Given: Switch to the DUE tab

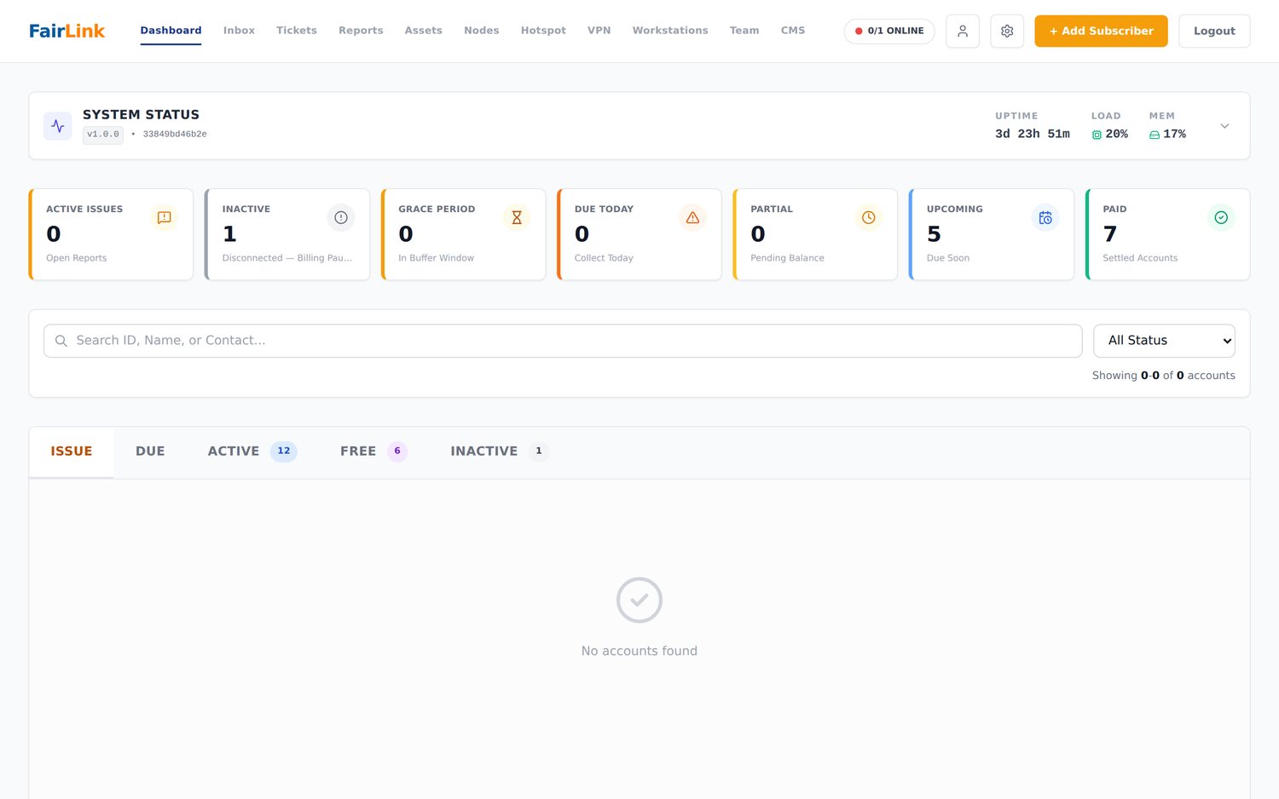Looking at the screenshot, I should pyautogui.click(x=150, y=451).
